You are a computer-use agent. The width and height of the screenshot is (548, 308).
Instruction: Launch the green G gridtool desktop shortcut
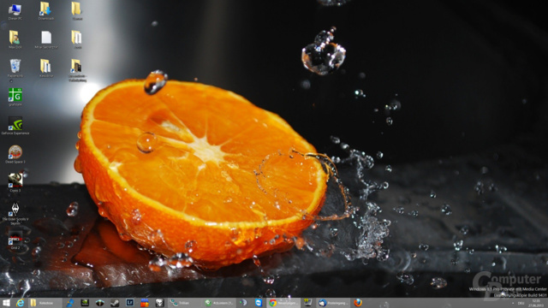click(x=15, y=97)
